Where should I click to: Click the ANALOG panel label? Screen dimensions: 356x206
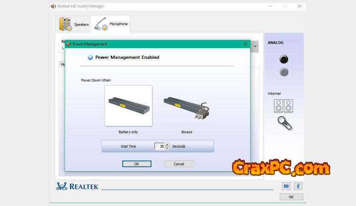(x=276, y=43)
